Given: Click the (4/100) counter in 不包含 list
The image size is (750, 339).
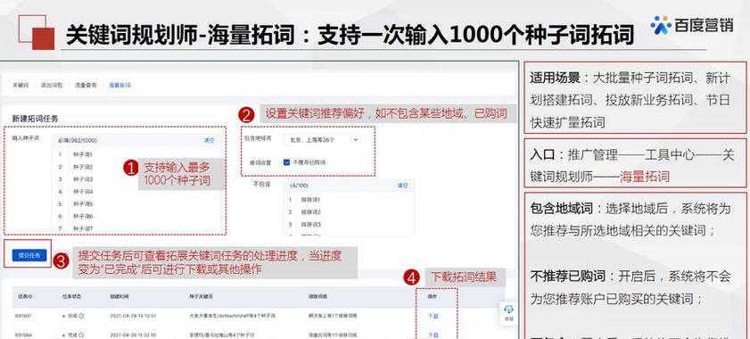Looking at the screenshot, I should click(x=299, y=186).
